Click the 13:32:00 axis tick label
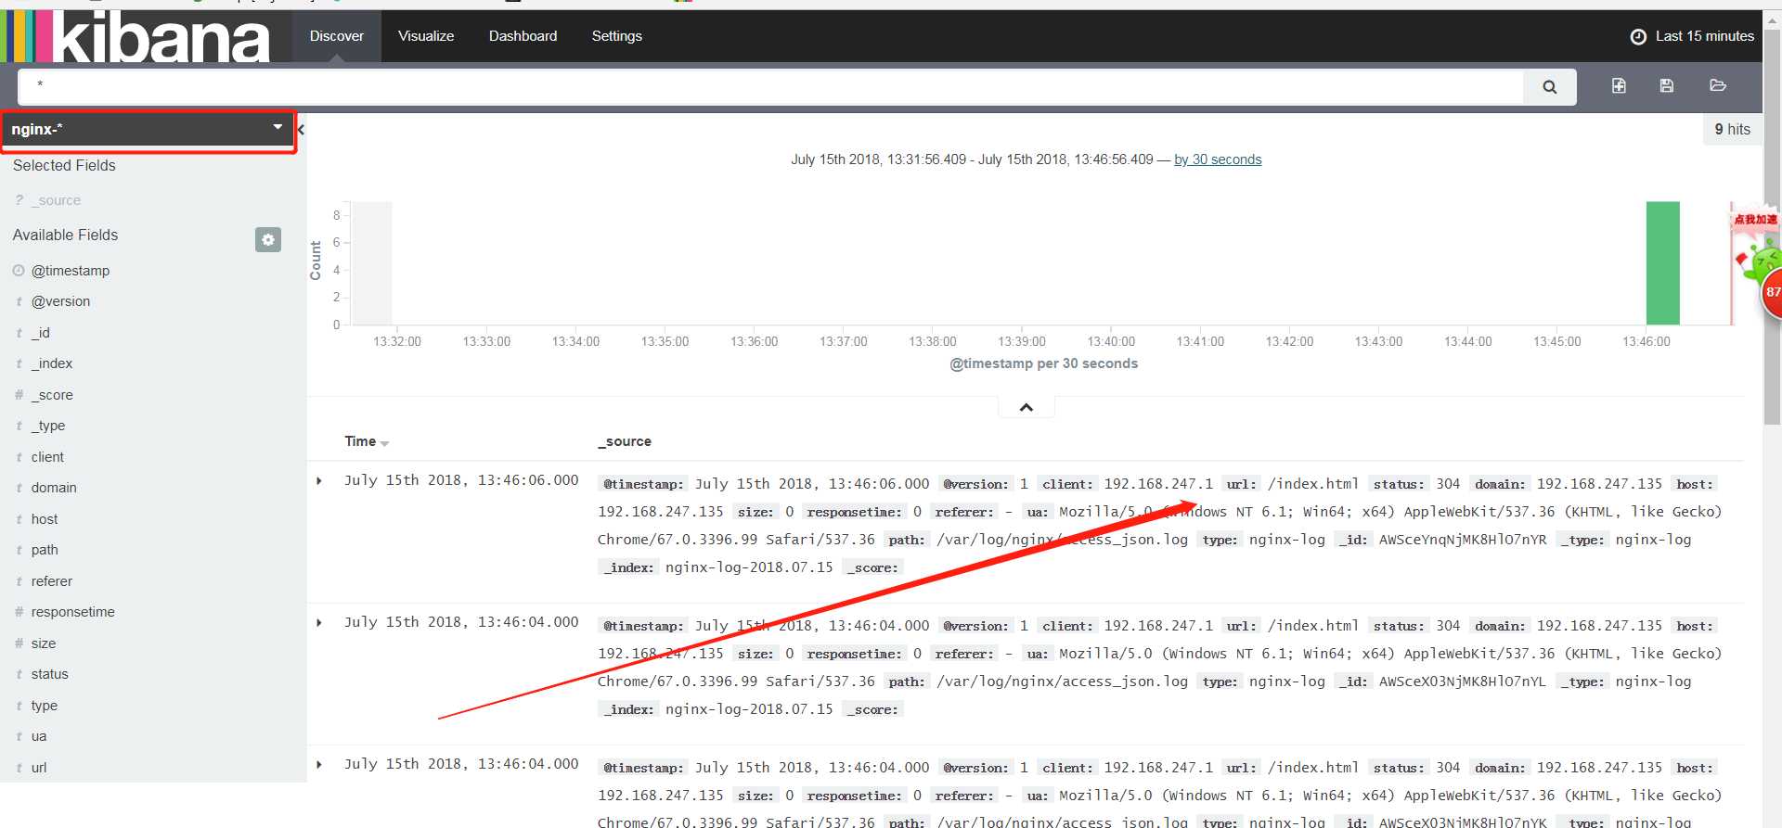Screen dimensions: 1782x828 click(397, 342)
